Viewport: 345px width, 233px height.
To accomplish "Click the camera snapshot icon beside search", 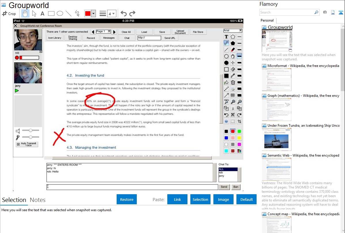I will (325, 12).
